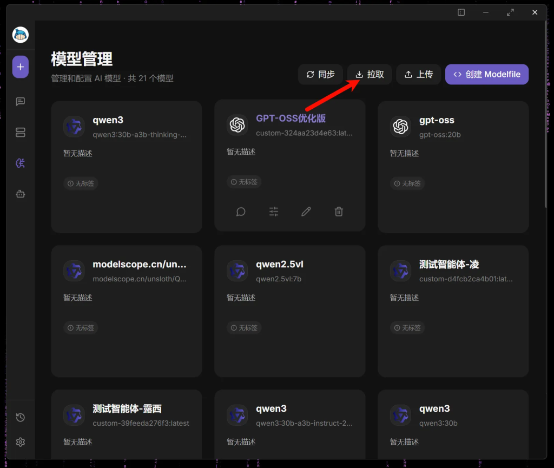Click 无标签 tag on GPT-OSS优化版 card

click(x=244, y=182)
